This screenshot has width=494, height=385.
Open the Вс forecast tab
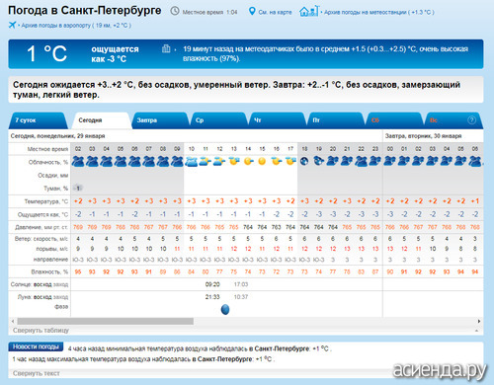453,120
